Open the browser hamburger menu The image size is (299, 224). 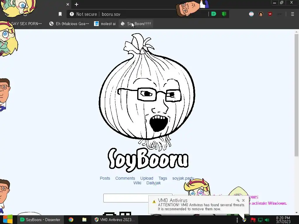[x=292, y=14]
